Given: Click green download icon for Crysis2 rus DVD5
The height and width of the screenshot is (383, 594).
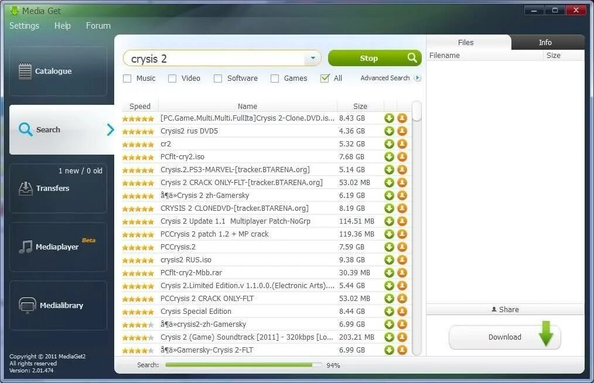Looking at the screenshot, I should point(389,131).
